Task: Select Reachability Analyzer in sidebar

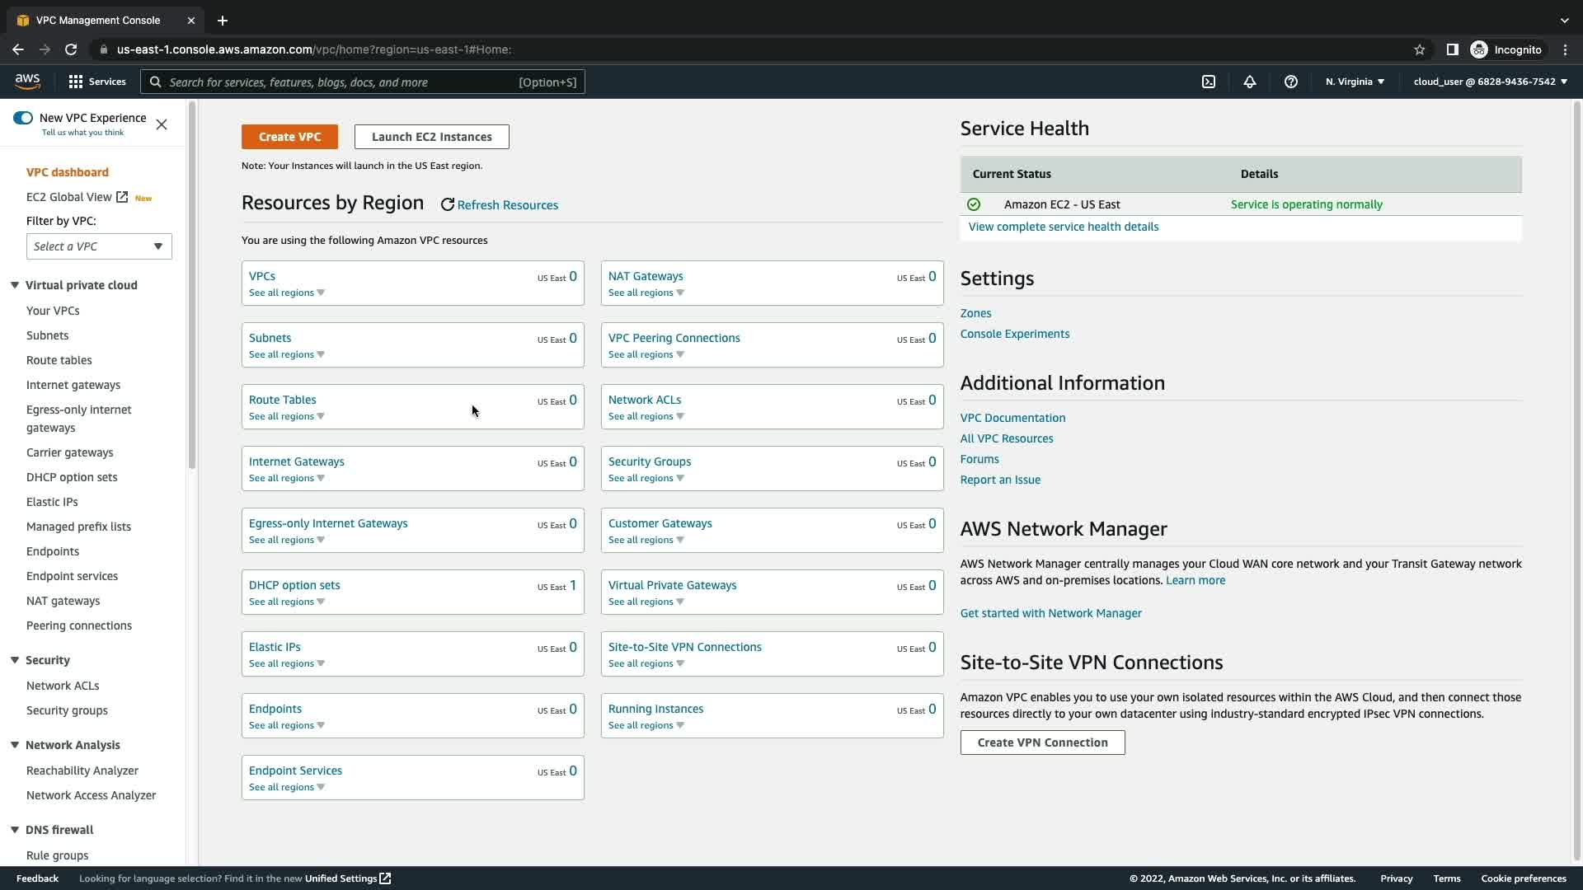Action: coord(82,771)
